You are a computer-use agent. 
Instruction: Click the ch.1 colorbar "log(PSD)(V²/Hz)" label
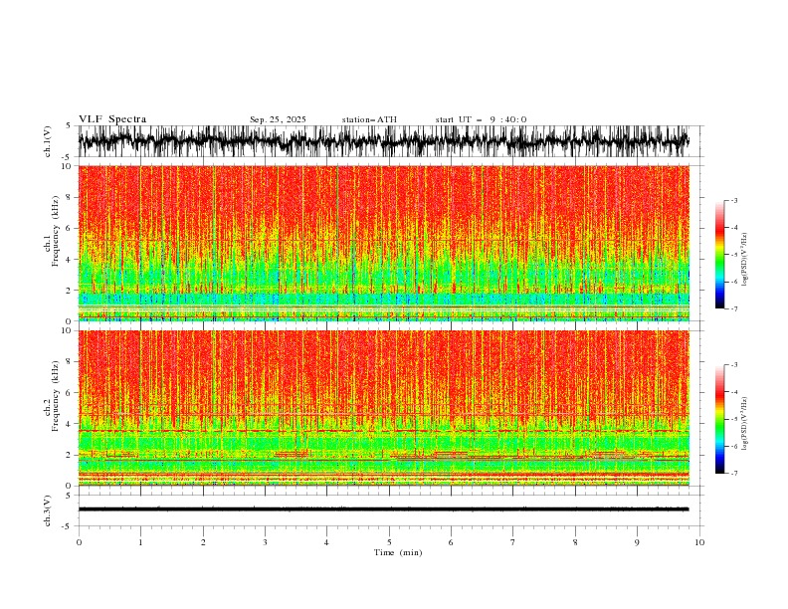pos(744,260)
